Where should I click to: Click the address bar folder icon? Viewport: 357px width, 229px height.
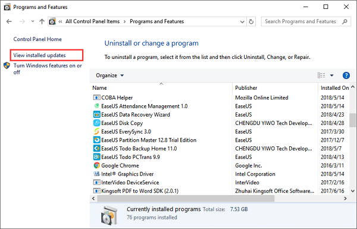point(52,21)
